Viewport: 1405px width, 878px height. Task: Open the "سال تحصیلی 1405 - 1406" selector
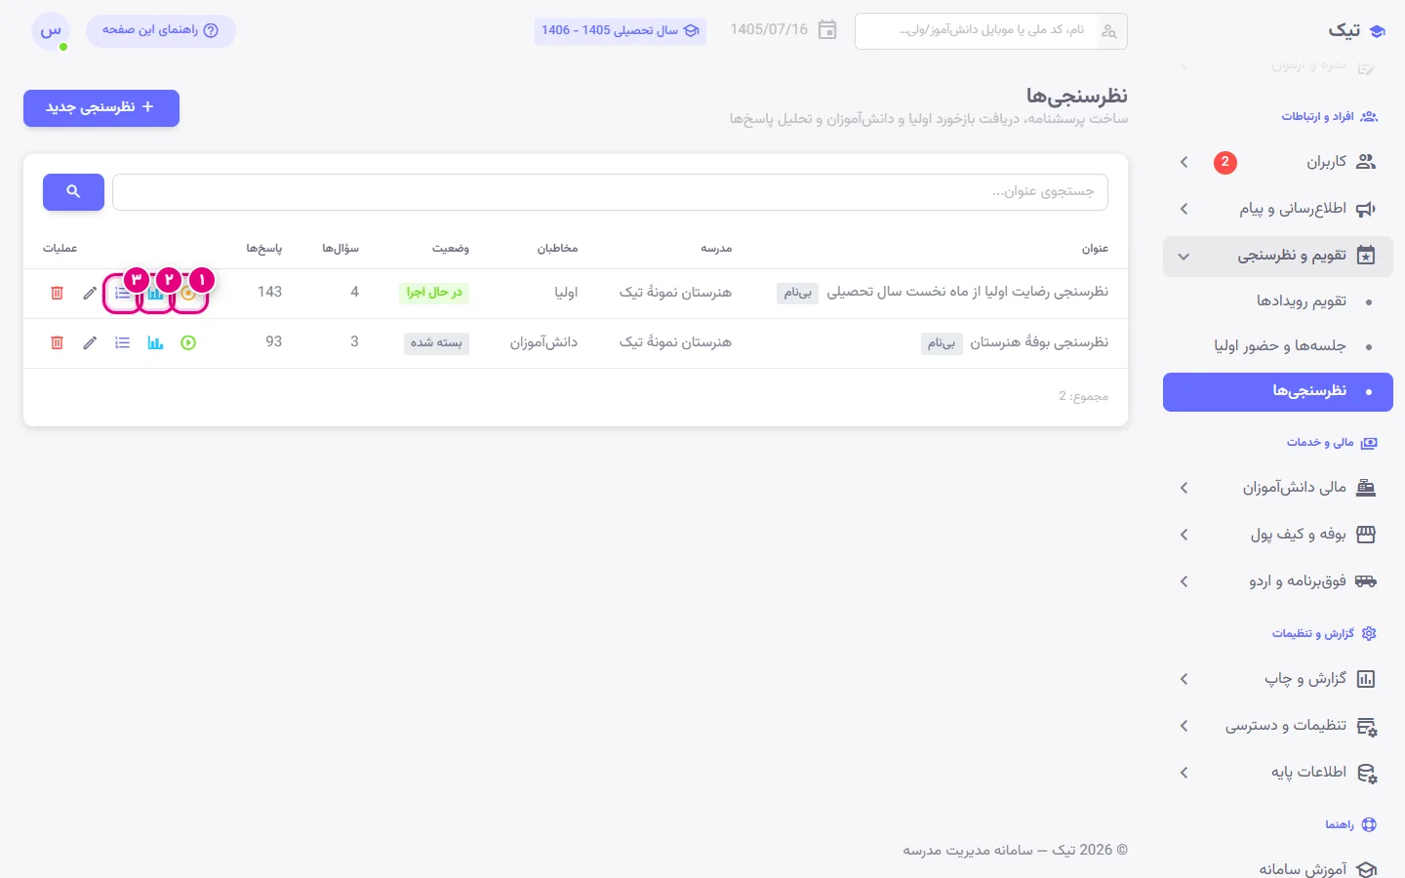tap(621, 30)
